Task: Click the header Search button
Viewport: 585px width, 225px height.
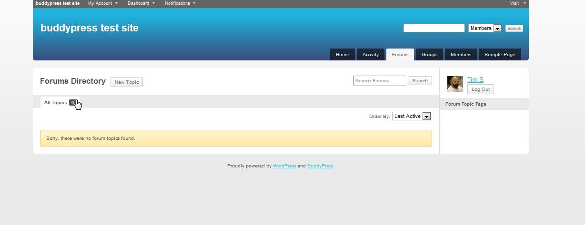Action: tap(514, 29)
